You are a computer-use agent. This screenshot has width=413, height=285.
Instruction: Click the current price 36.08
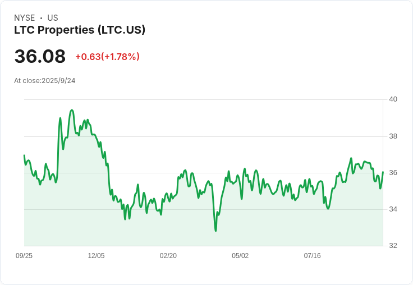coord(40,56)
